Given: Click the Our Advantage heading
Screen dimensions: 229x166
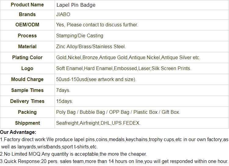Looking at the screenshot, I should click(18, 132).
